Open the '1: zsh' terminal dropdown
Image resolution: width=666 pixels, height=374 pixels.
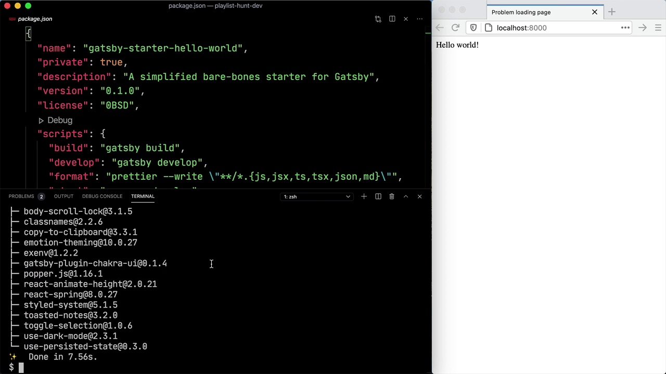[316, 196]
